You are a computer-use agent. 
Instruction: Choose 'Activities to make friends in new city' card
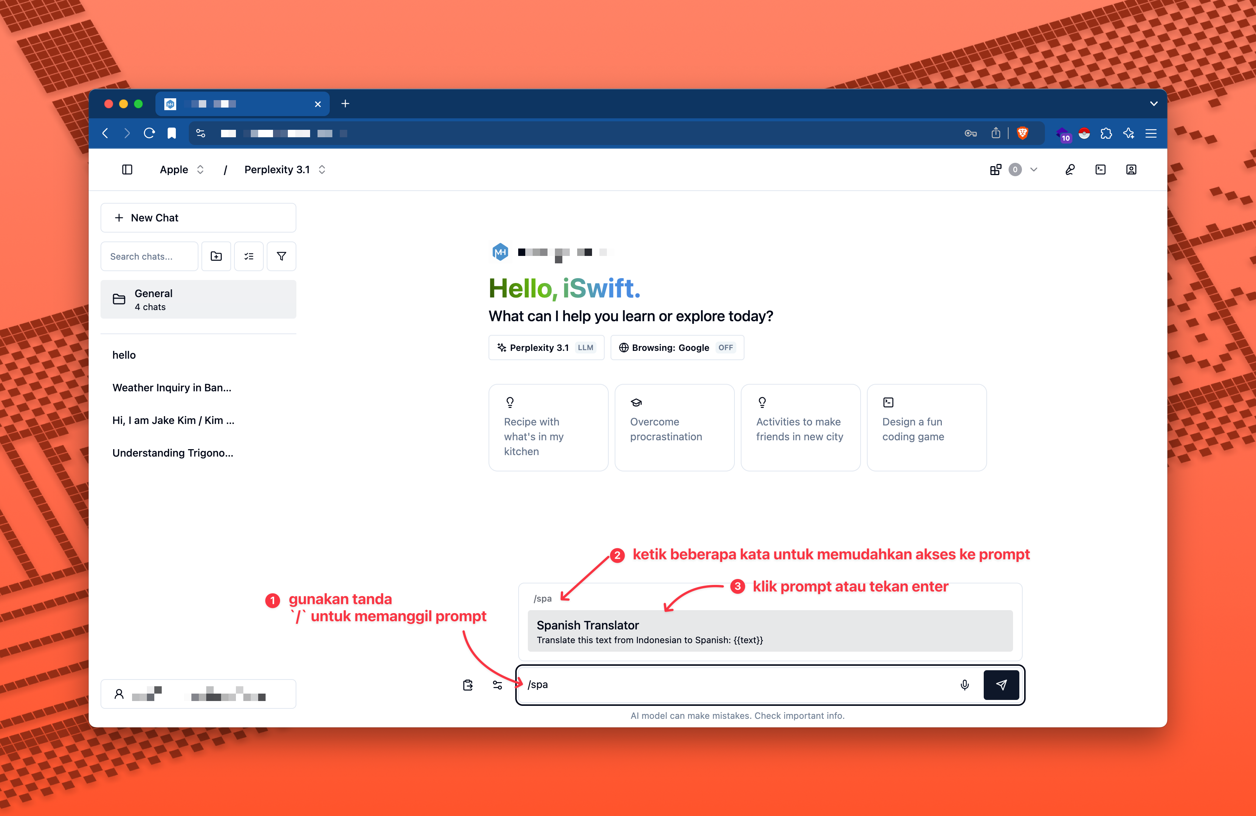[800, 427]
